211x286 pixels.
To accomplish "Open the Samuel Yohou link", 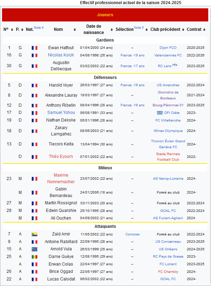I will [x=61, y=113].
